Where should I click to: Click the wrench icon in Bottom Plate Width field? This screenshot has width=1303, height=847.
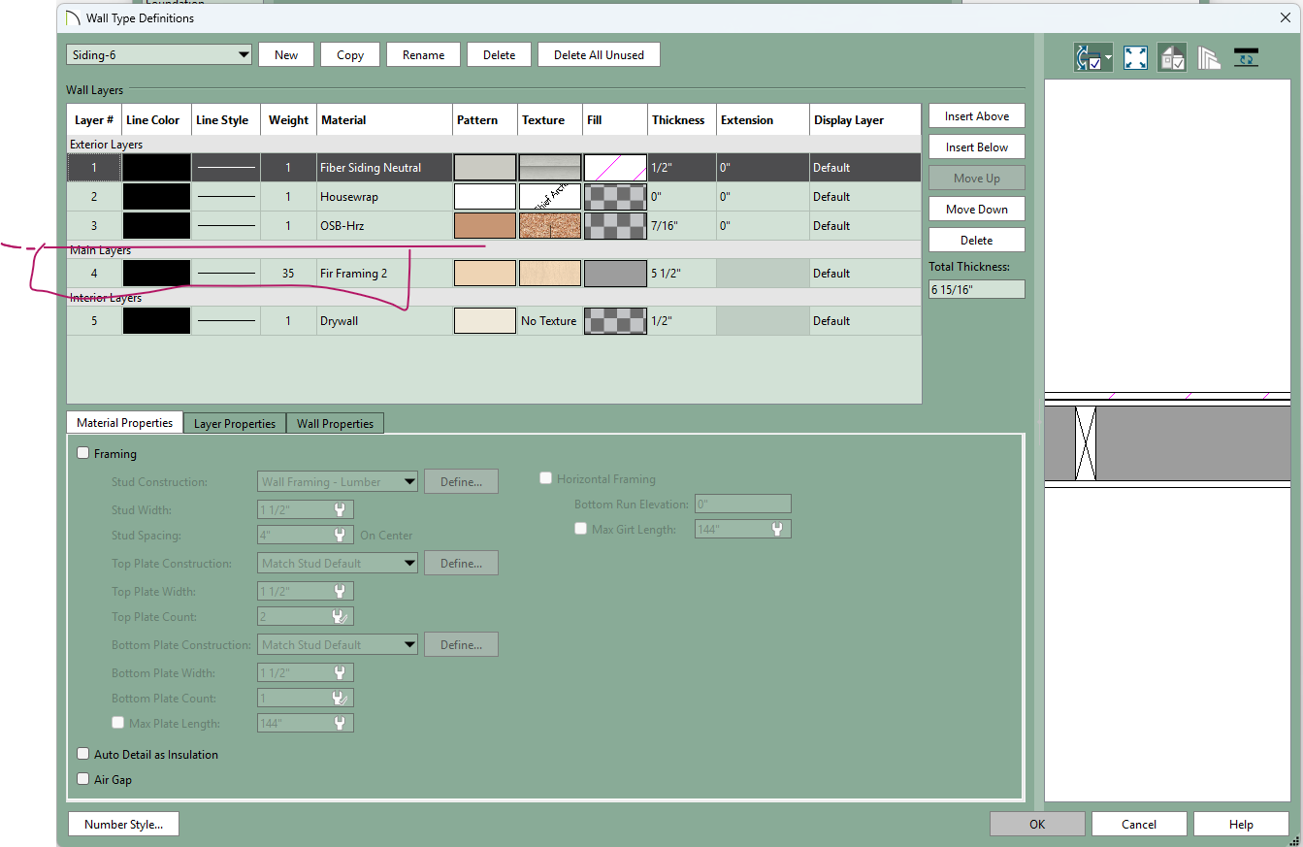pos(340,672)
